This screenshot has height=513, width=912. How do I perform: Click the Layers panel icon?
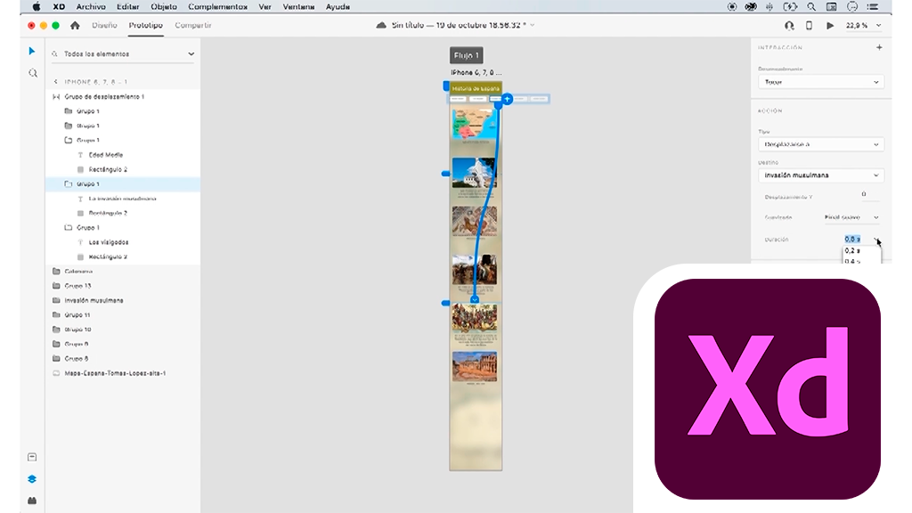point(32,478)
